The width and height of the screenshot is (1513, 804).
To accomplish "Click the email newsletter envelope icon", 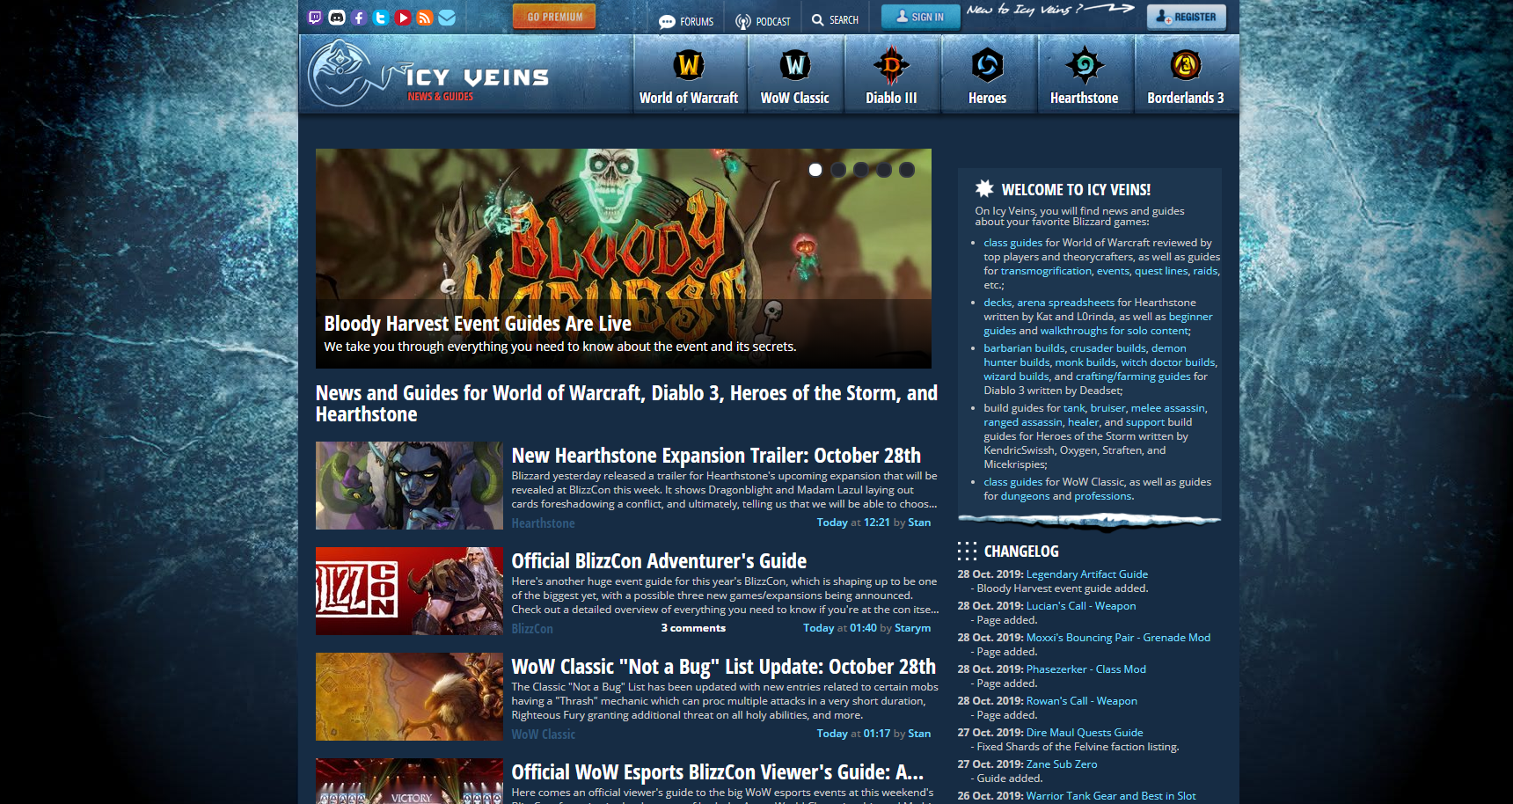I will coord(447,18).
